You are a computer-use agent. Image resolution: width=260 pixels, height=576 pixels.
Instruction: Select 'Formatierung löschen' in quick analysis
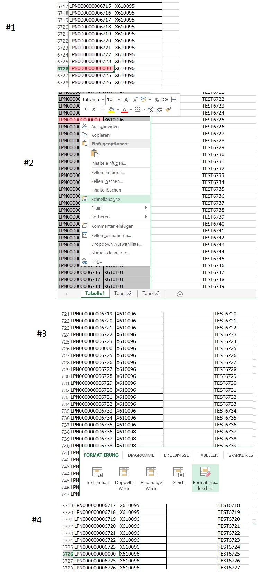click(x=206, y=478)
